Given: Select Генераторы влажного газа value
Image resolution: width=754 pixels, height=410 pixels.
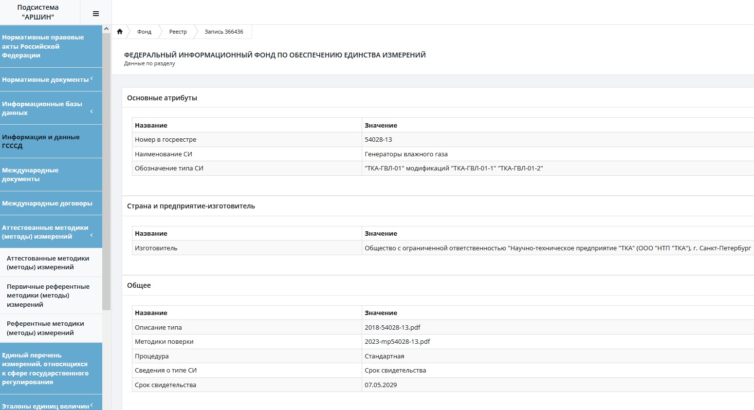Looking at the screenshot, I should point(406,154).
